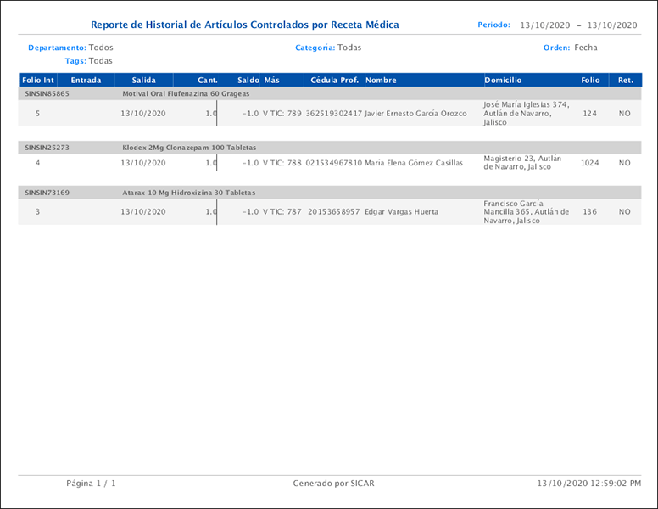
Task: Click the 'Entrada' column header
Action: point(86,81)
